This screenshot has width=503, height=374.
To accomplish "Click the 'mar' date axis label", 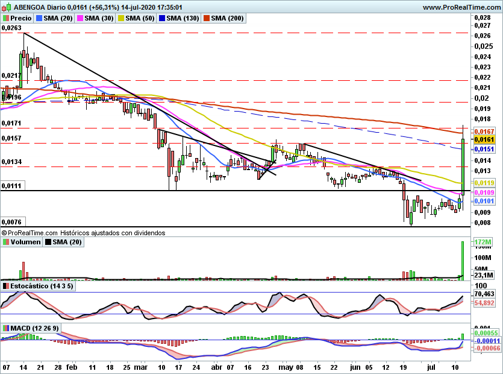I will point(140,367).
